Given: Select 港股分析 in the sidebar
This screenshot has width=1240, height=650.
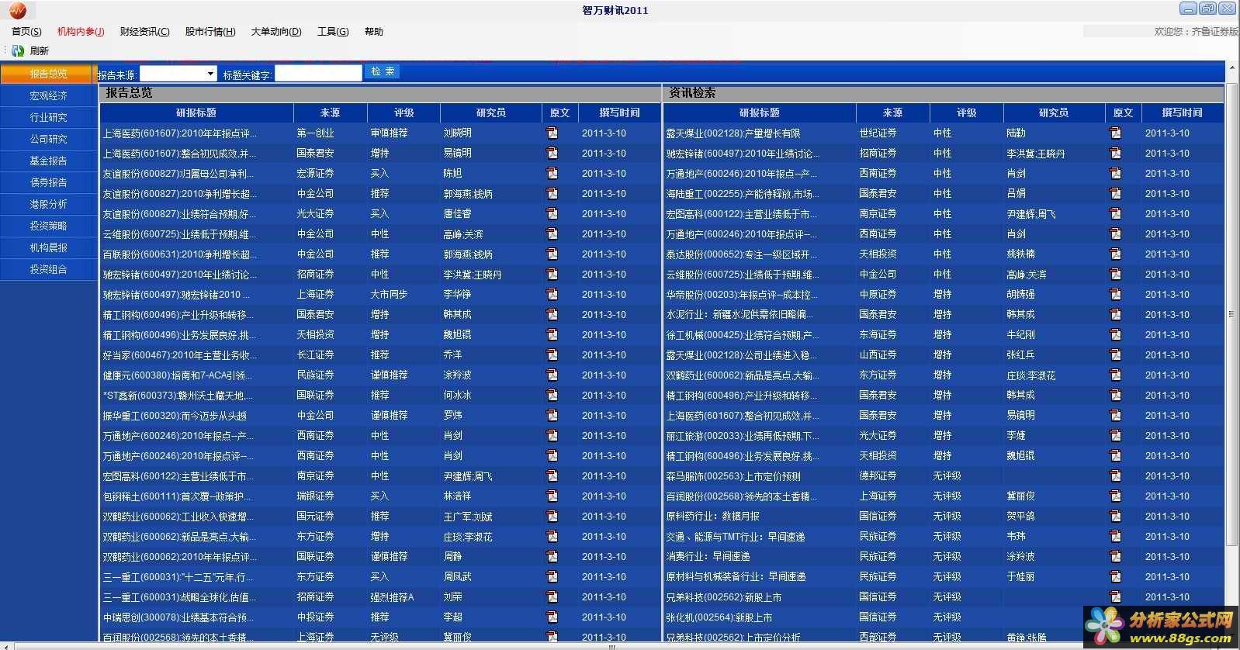Looking at the screenshot, I should (48, 204).
